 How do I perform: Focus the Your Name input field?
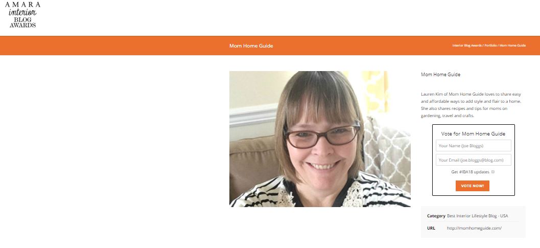pos(473,146)
